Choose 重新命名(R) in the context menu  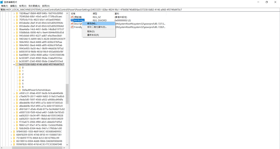(x=99, y=35)
